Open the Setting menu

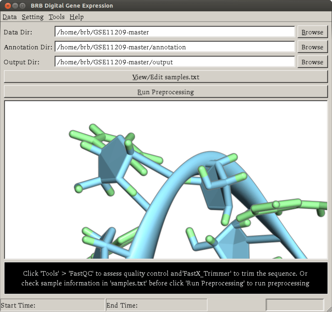pos(32,17)
